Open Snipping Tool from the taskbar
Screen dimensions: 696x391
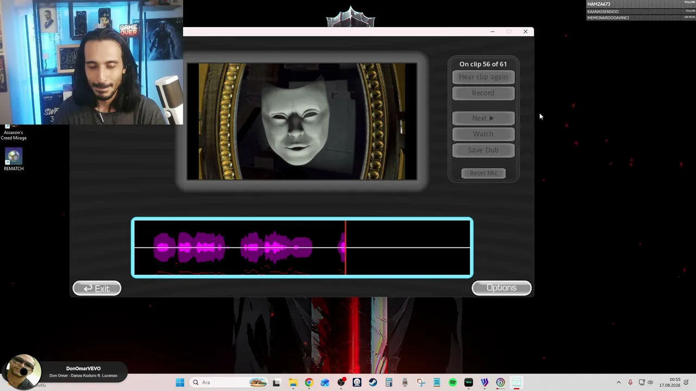point(421,382)
